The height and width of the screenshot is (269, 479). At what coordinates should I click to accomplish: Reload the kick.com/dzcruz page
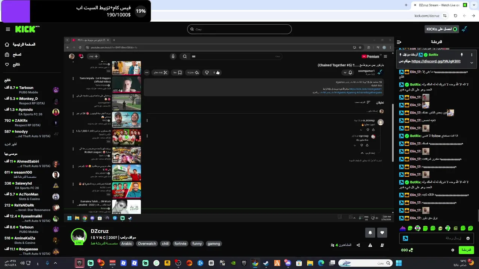[x=455, y=16]
